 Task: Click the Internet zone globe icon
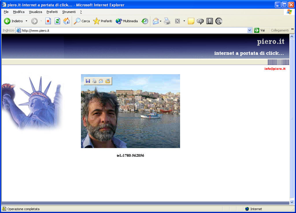(247, 209)
